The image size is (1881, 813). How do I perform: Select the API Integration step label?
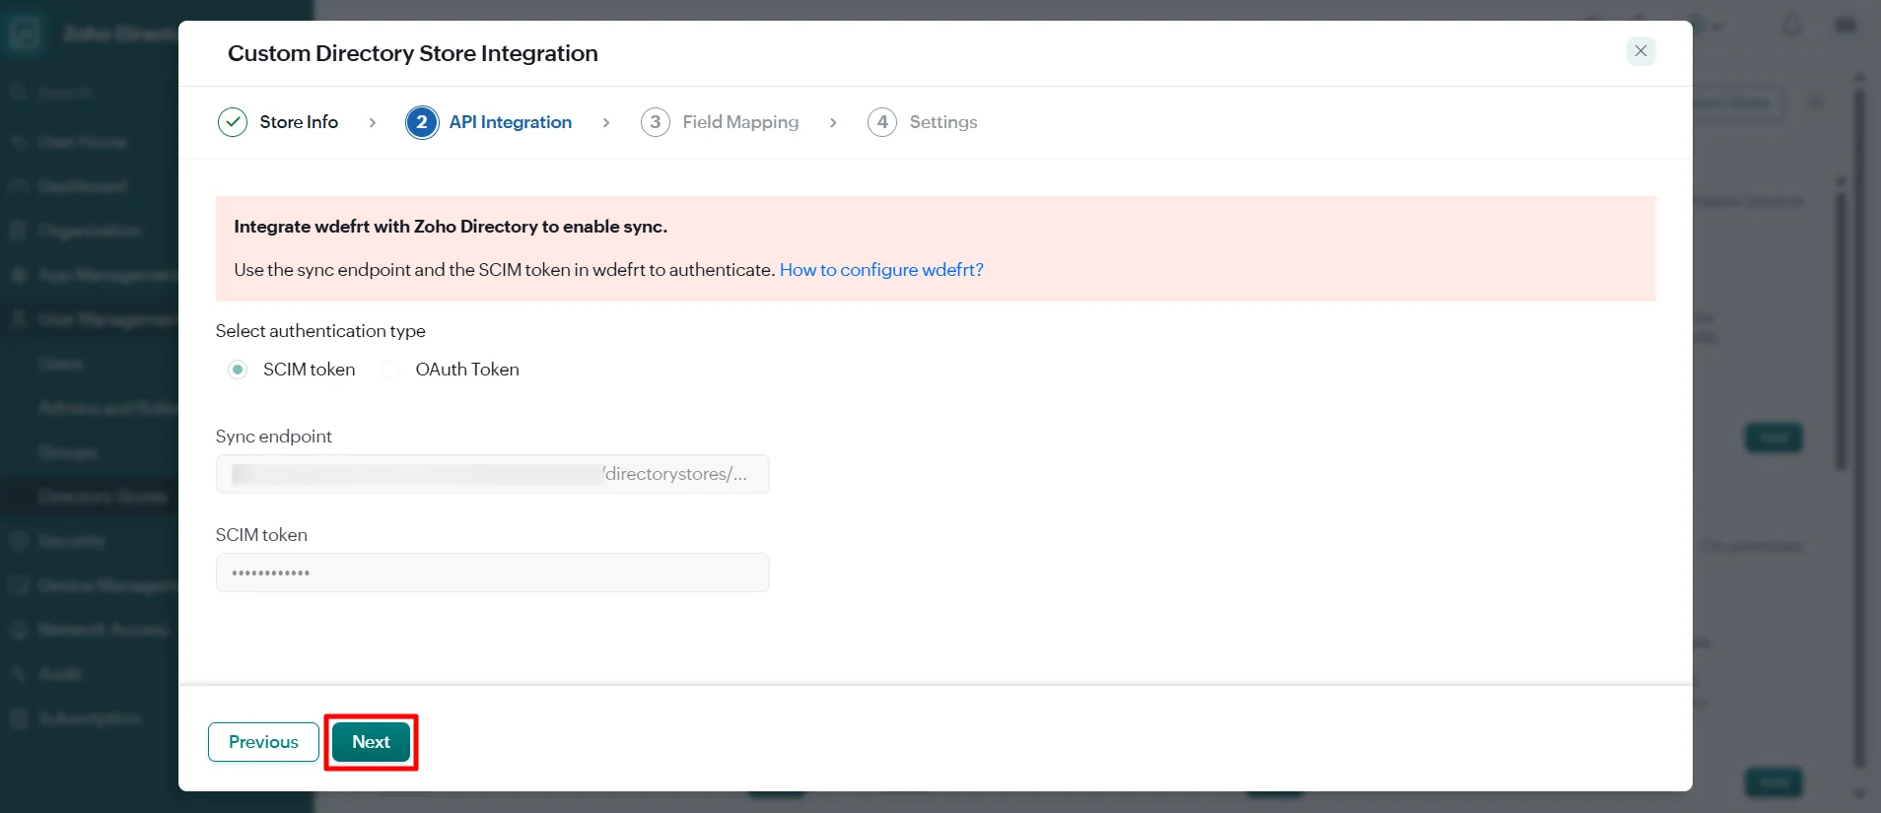point(510,122)
